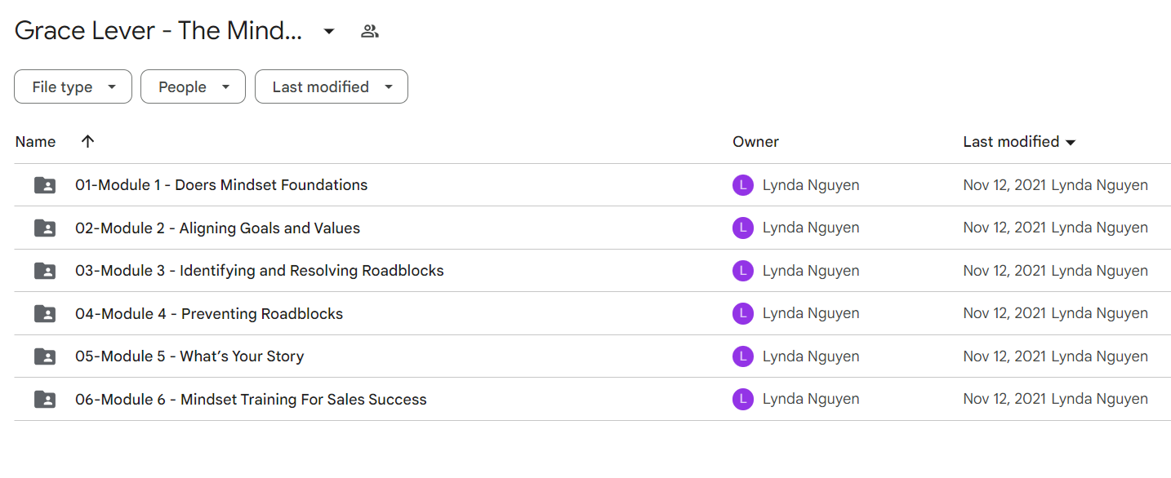Open the Last modified filter chip

pyautogui.click(x=332, y=86)
